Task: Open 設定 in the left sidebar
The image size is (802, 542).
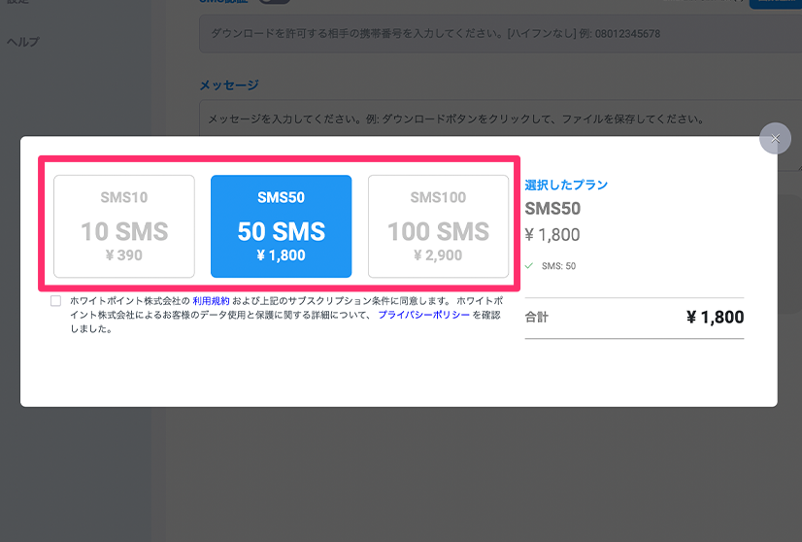Action: click(19, 3)
